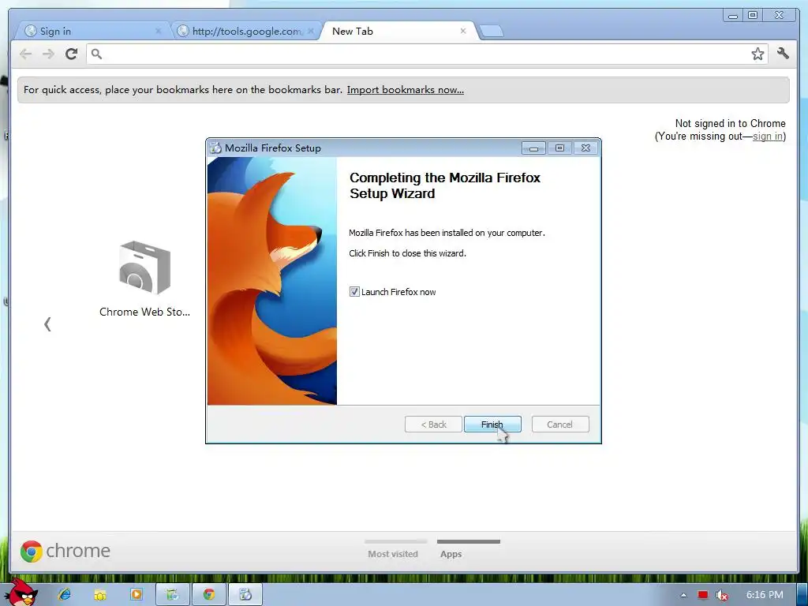Uncheck Launch Firefox now checkbox
808x606 pixels.
354,292
